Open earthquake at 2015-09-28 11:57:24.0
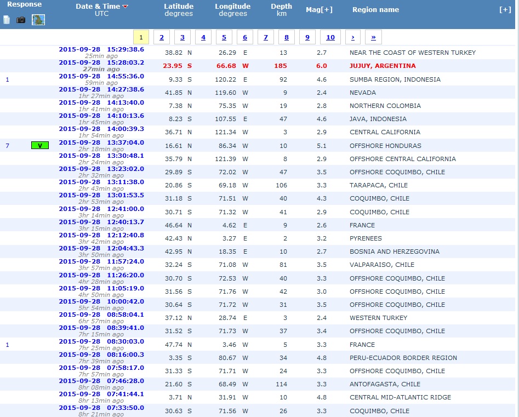519x417 pixels. pyautogui.click(x=101, y=261)
